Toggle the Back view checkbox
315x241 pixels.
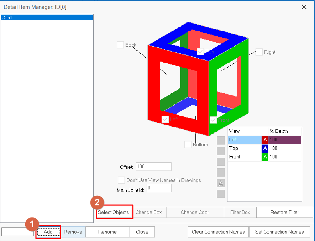click(120, 45)
